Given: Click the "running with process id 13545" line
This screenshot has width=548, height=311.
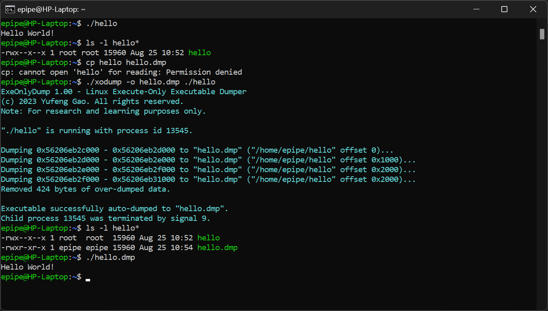Looking at the screenshot, I should click(x=97, y=131).
